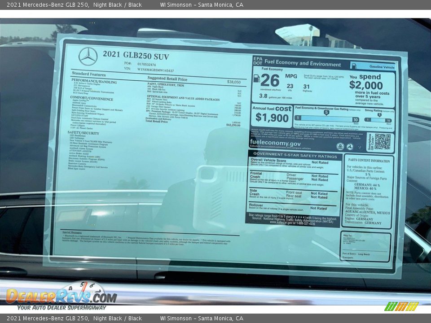Click the 'Port of Entry: Long Beach' line
Screen dimensions: 431x323
pos(356,254)
